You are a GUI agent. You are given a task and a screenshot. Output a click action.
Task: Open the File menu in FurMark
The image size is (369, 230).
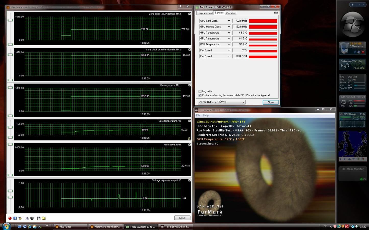click(198, 115)
